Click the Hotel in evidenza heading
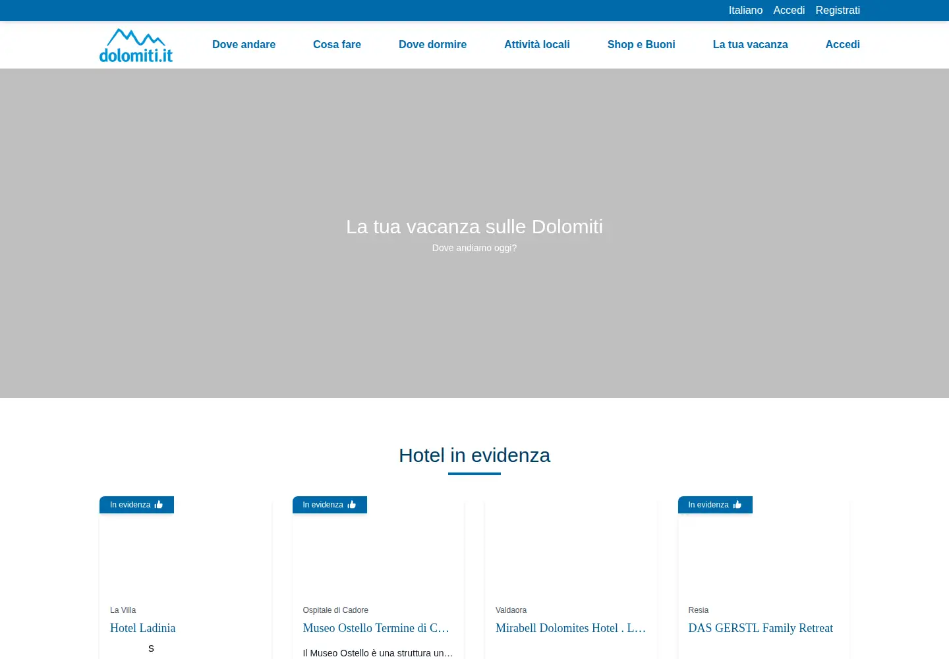 474,455
